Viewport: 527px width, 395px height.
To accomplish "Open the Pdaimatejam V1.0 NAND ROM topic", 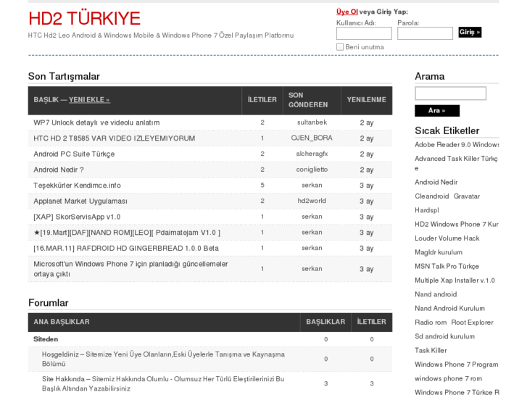I will tap(127, 233).
